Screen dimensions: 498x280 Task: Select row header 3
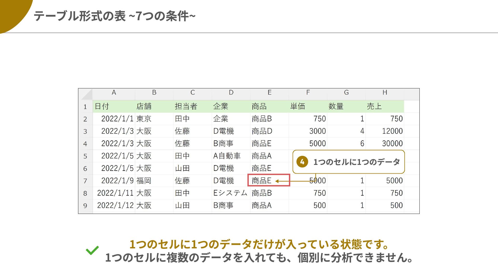point(85,131)
